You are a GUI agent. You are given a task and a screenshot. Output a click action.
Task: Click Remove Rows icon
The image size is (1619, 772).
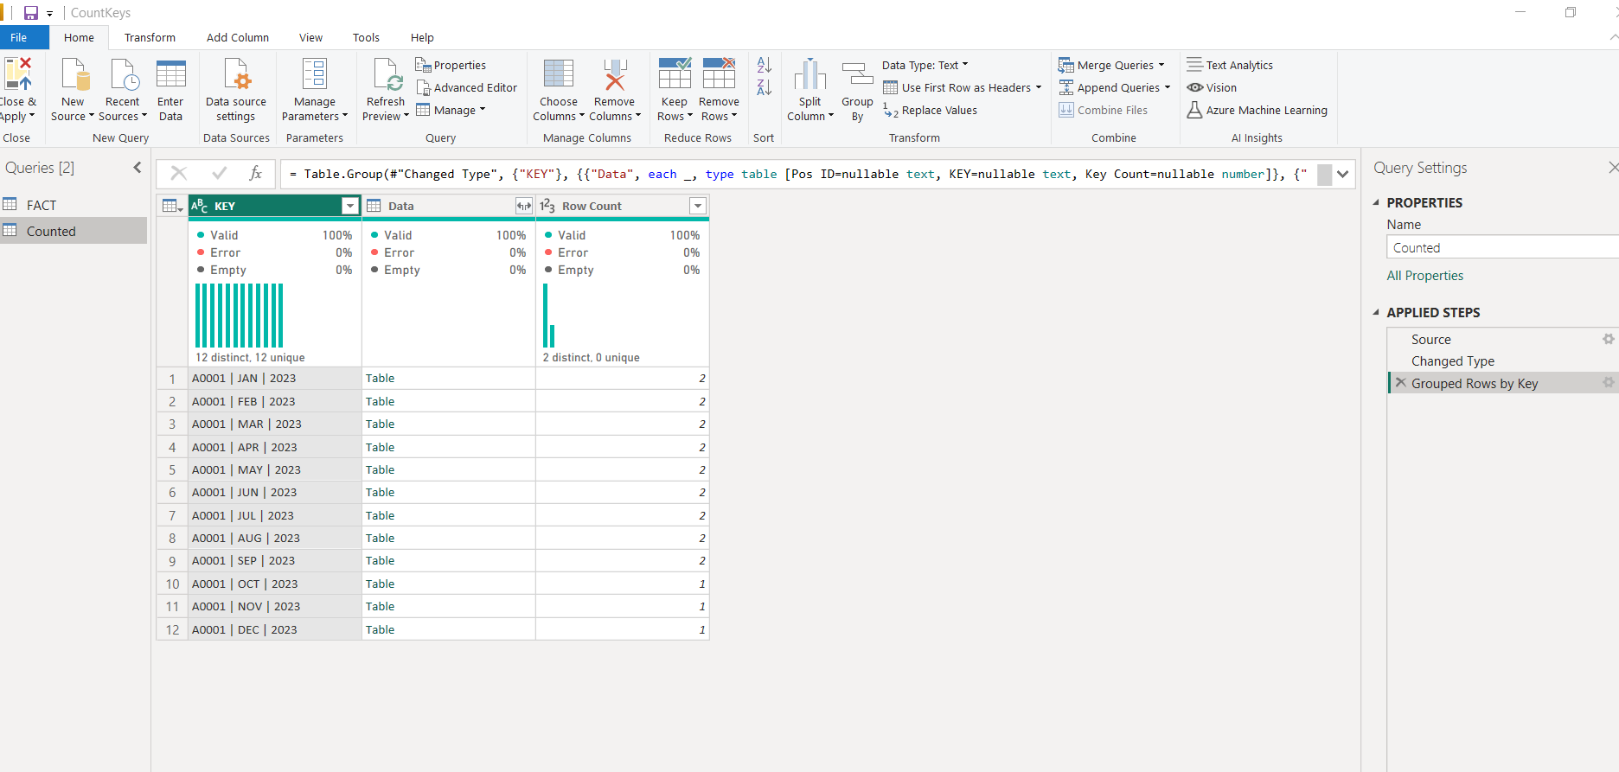pos(719,74)
